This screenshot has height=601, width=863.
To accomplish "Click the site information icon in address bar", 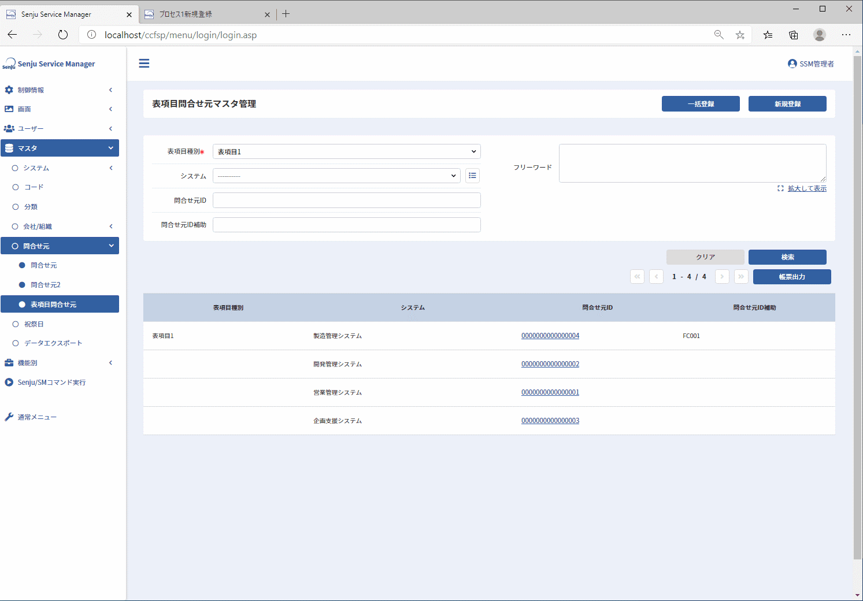I will point(91,35).
